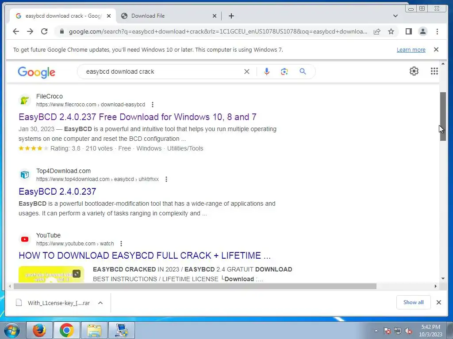Launch Firefox from the taskbar

click(x=39, y=330)
